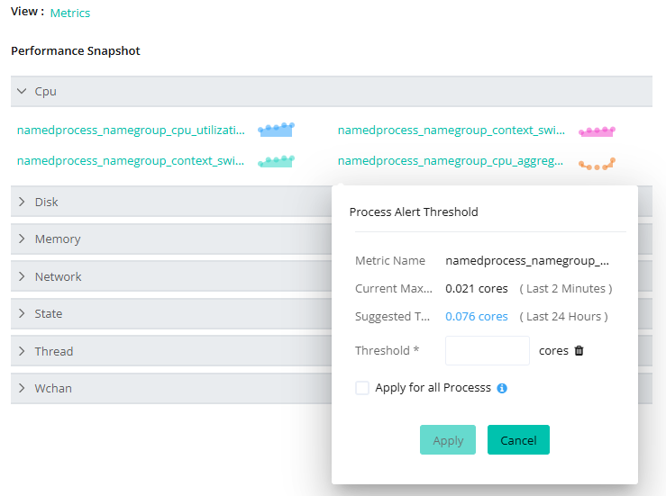Click the Last 24 Hours label
This screenshot has height=496, width=666.
[x=563, y=317]
